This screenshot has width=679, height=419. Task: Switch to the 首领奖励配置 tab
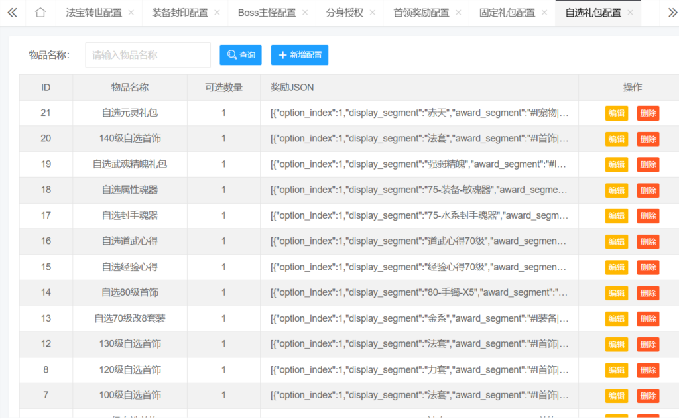point(421,13)
